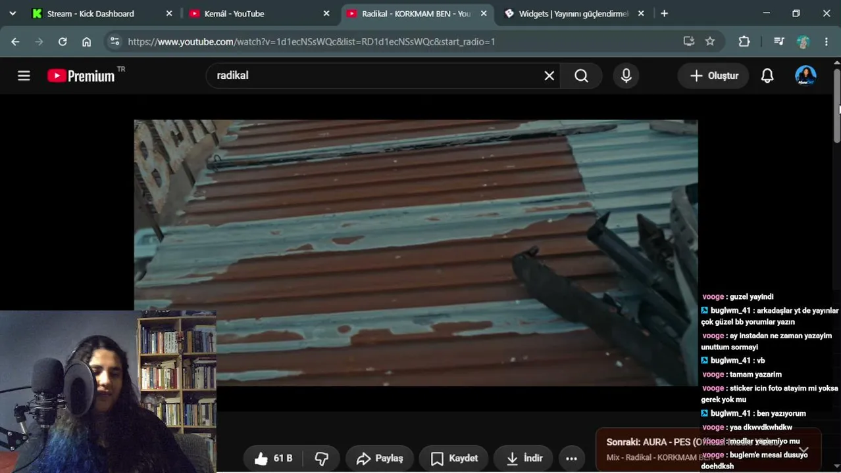Expand the up-next card chevron
The width and height of the screenshot is (841, 473).
pos(803,449)
